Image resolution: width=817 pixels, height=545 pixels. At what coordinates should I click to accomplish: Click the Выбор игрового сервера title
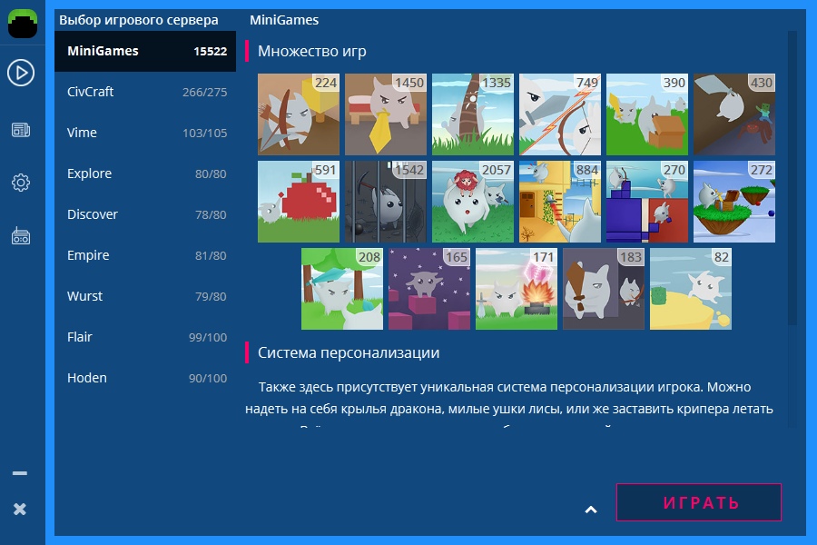click(x=139, y=20)
